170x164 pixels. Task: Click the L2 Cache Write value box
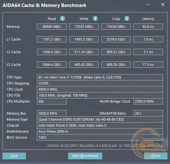pyautogui.click(x=84, y=52)
